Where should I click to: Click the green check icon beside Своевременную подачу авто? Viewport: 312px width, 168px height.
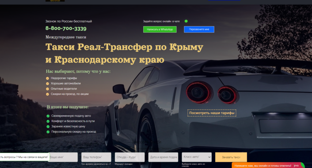(48, 116)
